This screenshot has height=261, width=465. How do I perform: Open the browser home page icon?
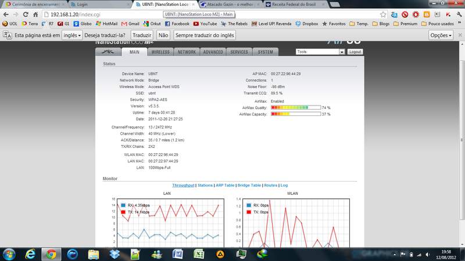click(35, 14)
